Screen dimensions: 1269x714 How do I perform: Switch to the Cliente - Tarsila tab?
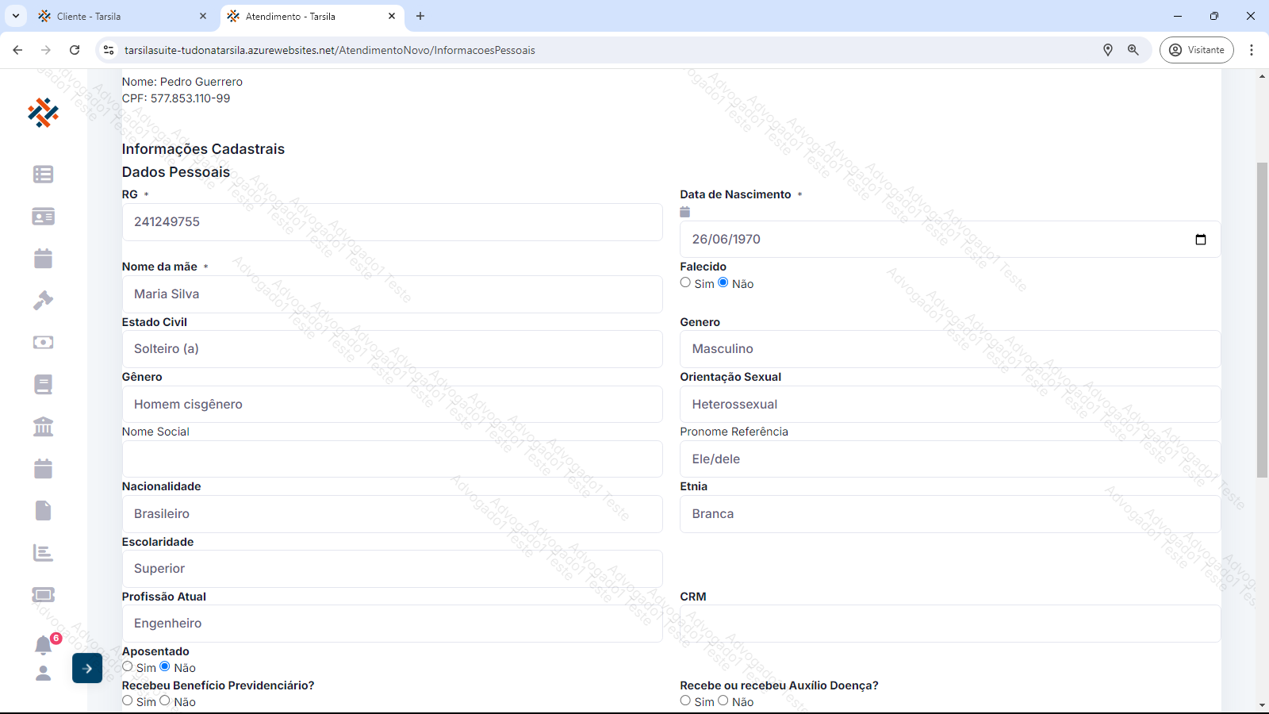[119, 16]
